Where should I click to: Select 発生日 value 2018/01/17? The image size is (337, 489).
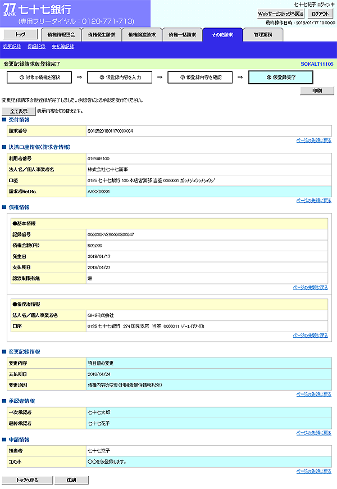coord(99,257)
